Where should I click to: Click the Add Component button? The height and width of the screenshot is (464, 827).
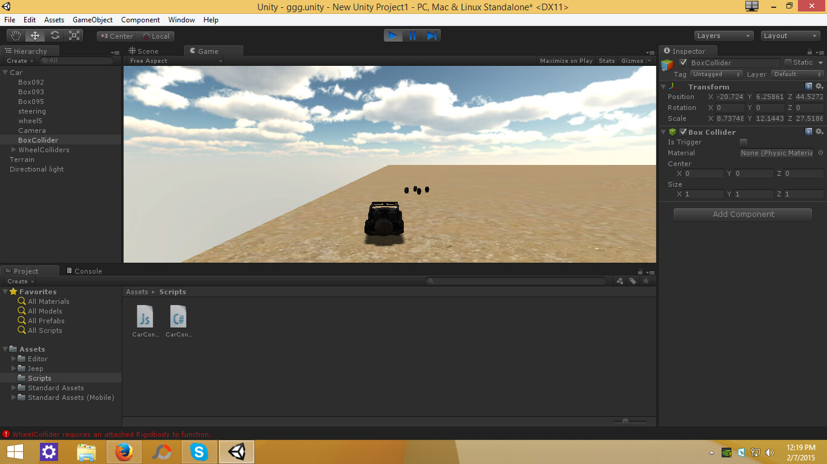click(742, 214)
